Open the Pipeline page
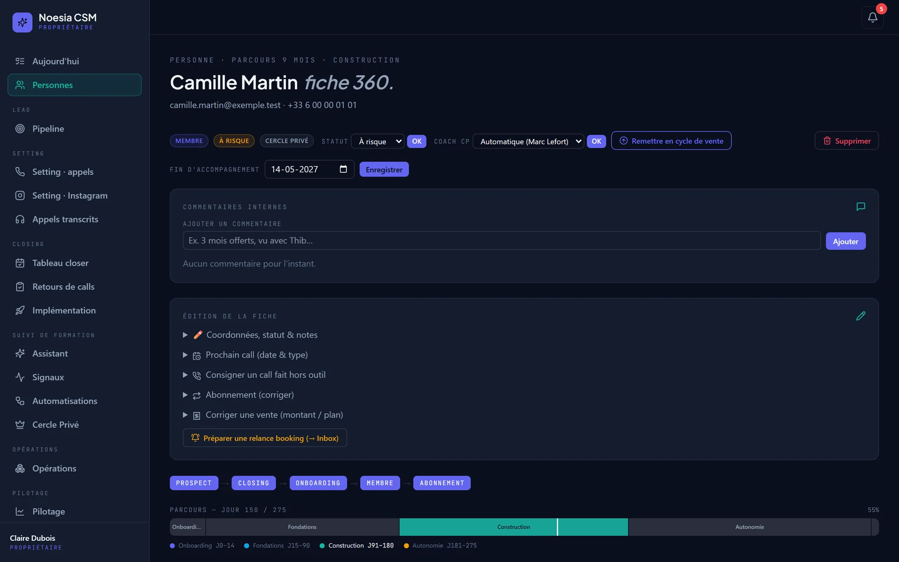This screenshot has width=899, height=562. click(x=74, y=129)
